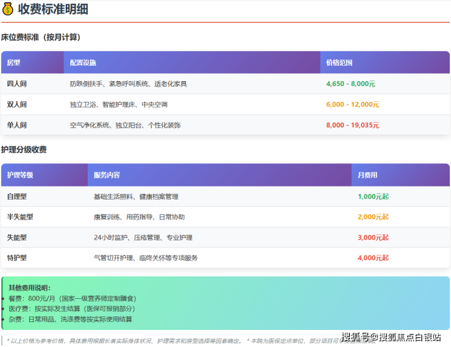Click the 4,650 - 8,000元 price text
451x347 pixels.
click(x=350, y=84)
